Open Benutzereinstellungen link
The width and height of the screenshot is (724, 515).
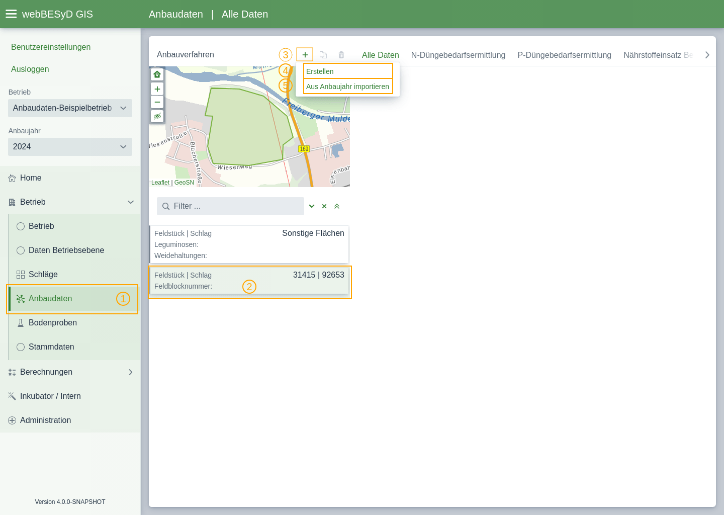51,47
